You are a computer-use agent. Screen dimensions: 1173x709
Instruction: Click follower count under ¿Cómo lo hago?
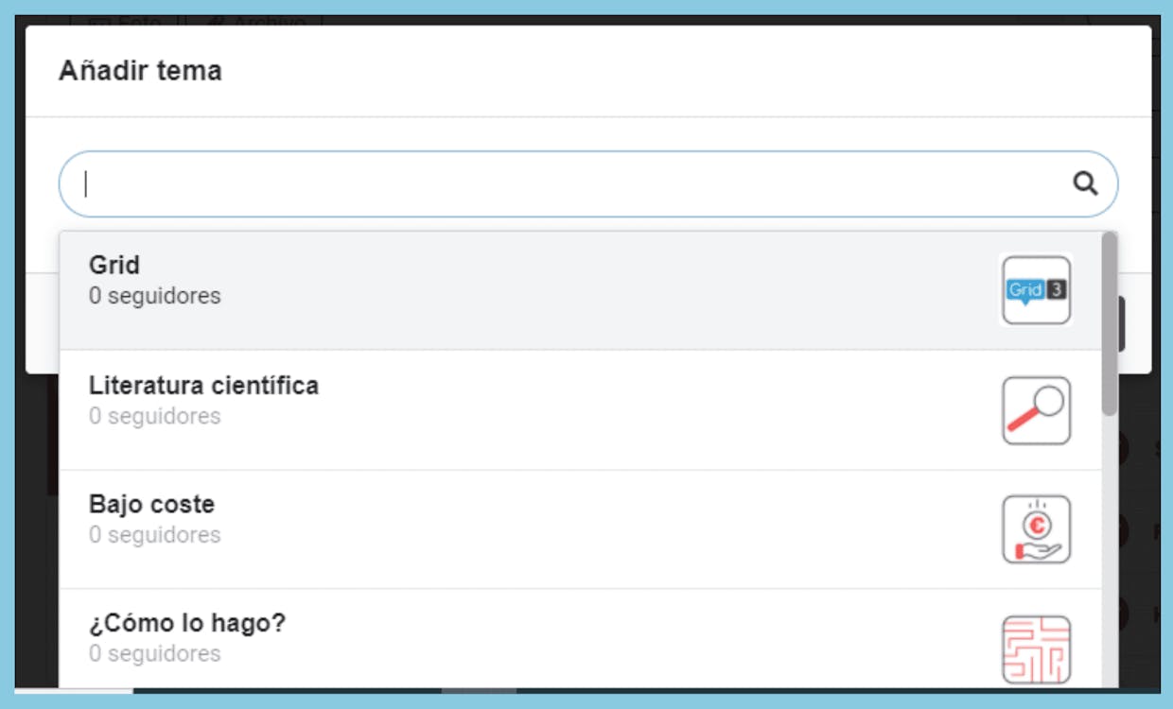[x=155, y=654]
